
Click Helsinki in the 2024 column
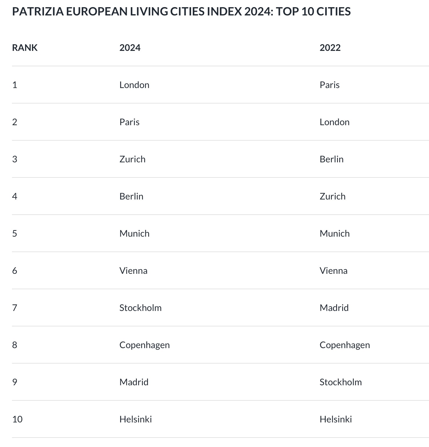136,419
